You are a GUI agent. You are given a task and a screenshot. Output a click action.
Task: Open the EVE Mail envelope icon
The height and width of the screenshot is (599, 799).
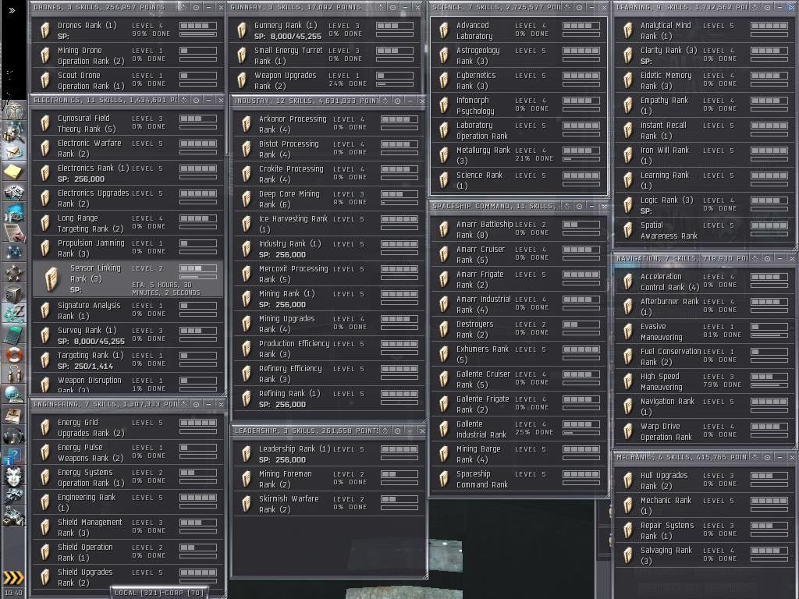click(14, 151)
